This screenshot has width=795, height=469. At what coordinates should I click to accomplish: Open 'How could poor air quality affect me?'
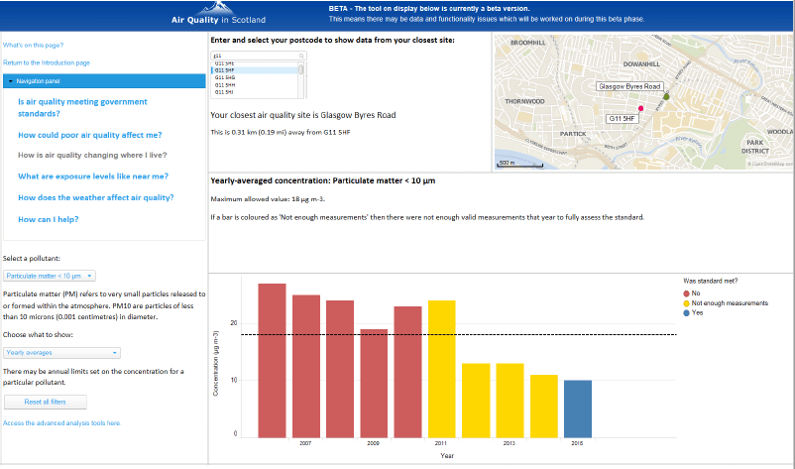click(x=90, y=135)
